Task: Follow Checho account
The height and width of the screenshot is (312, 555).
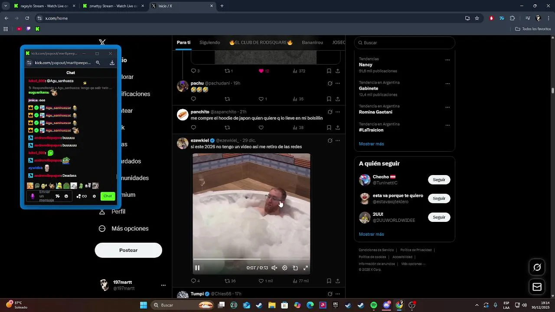Action: [x=439, y=180]
